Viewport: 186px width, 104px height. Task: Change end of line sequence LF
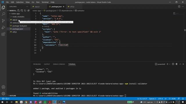(x=166, y=99)
